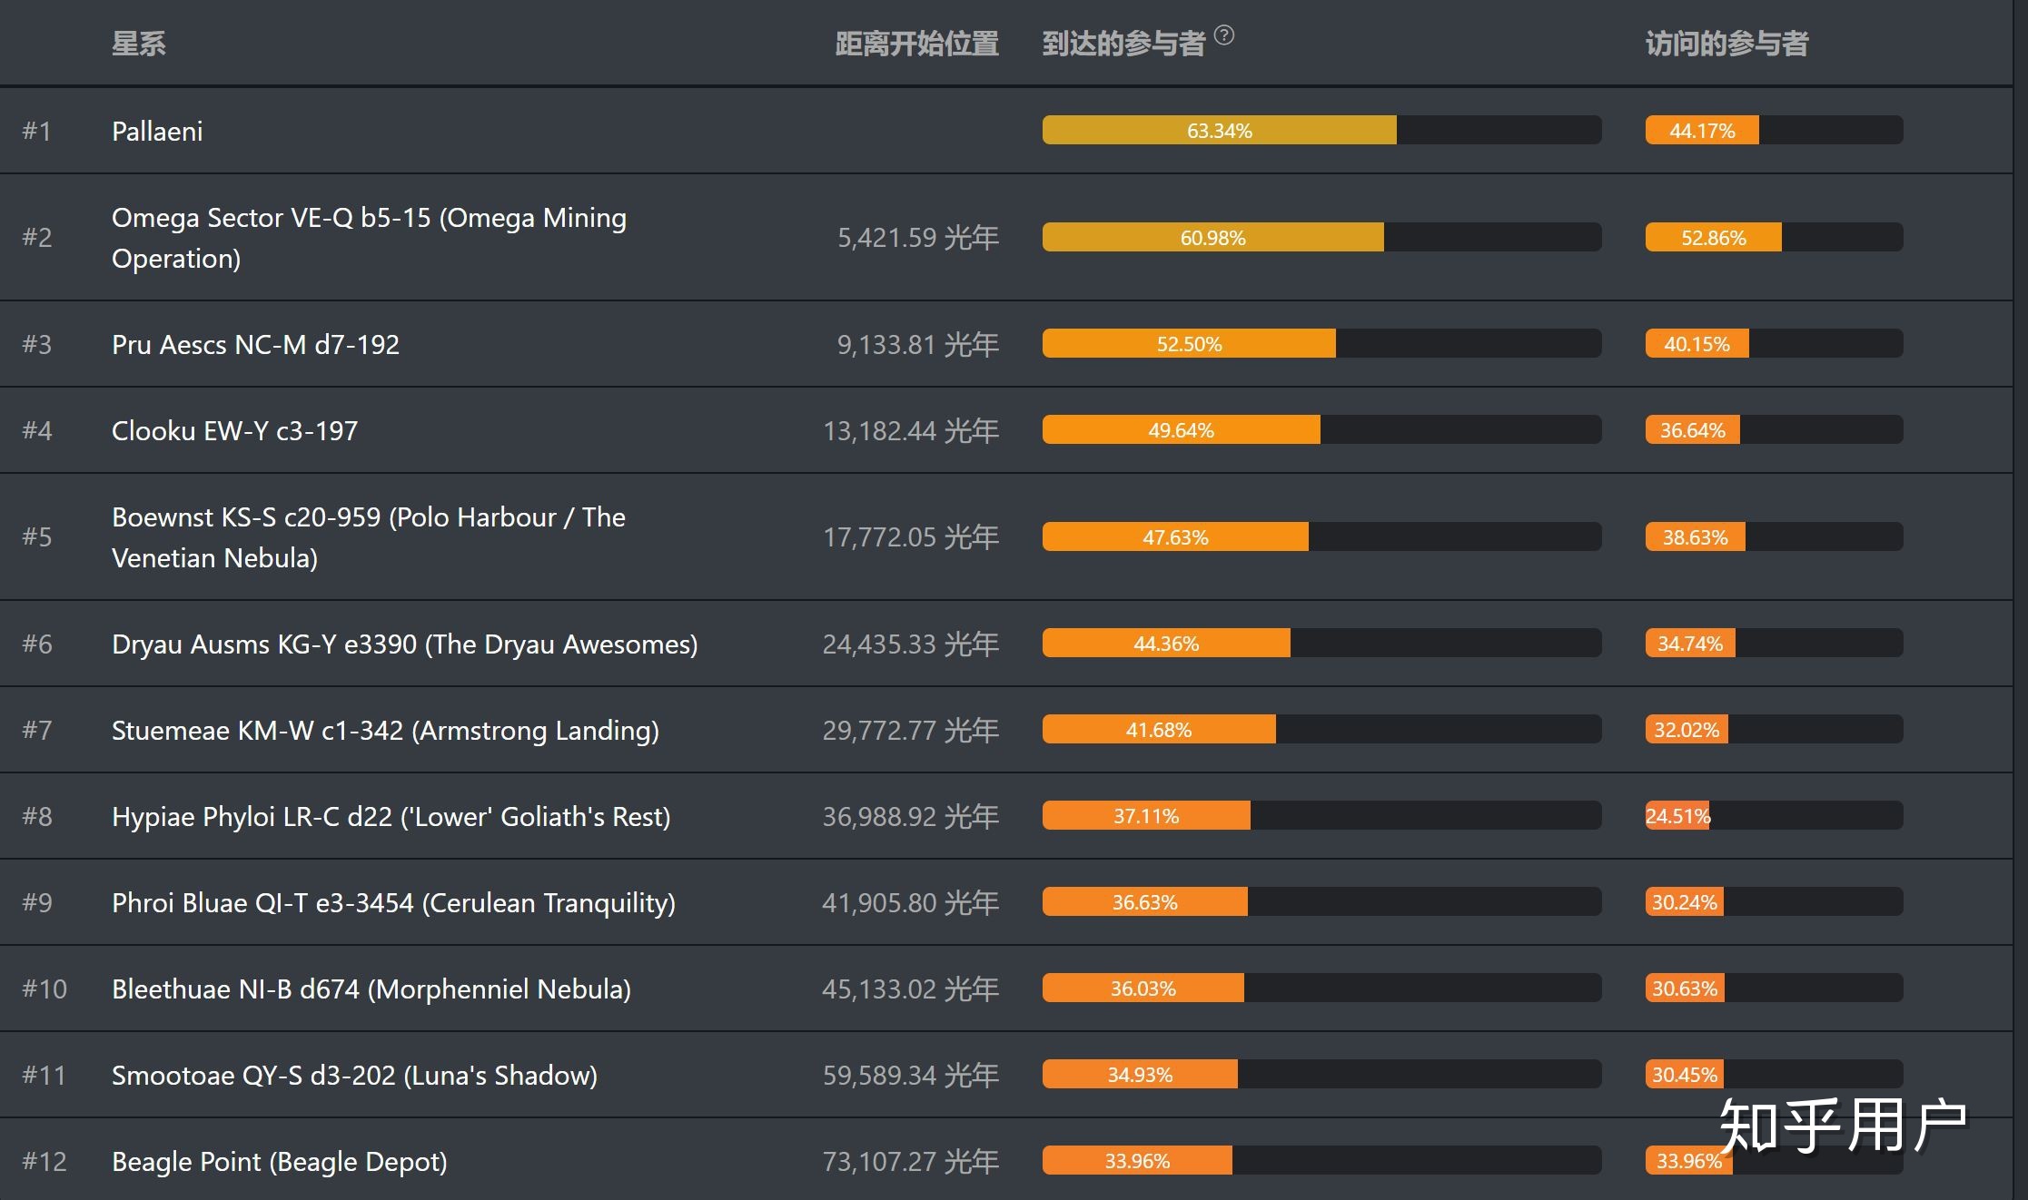This screenshot has height=1200, width=2028.
Task: Select Stuemeae KM-W c1-342 Armstrong Landing
Action: (385, 731)
